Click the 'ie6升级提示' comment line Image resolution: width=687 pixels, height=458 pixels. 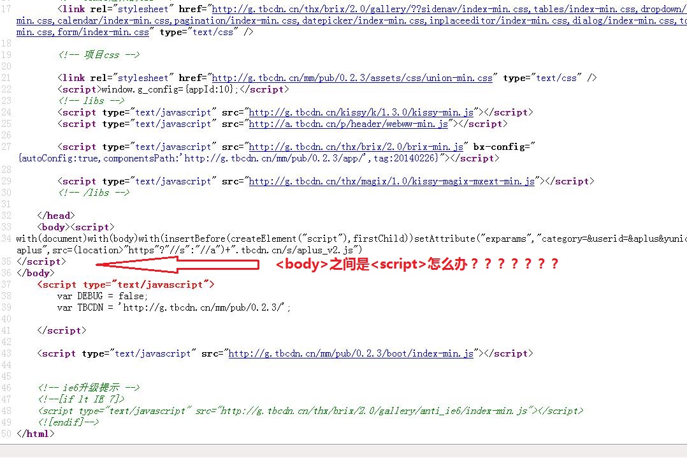pyautogui.click(x=89, y=388)
